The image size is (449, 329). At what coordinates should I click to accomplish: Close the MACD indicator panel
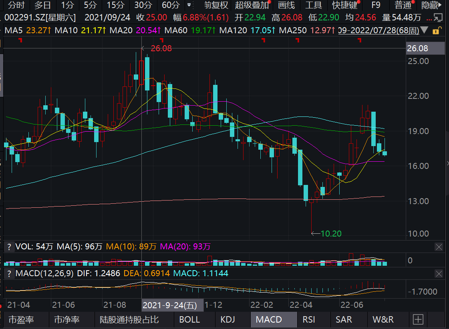click(439, 274)
